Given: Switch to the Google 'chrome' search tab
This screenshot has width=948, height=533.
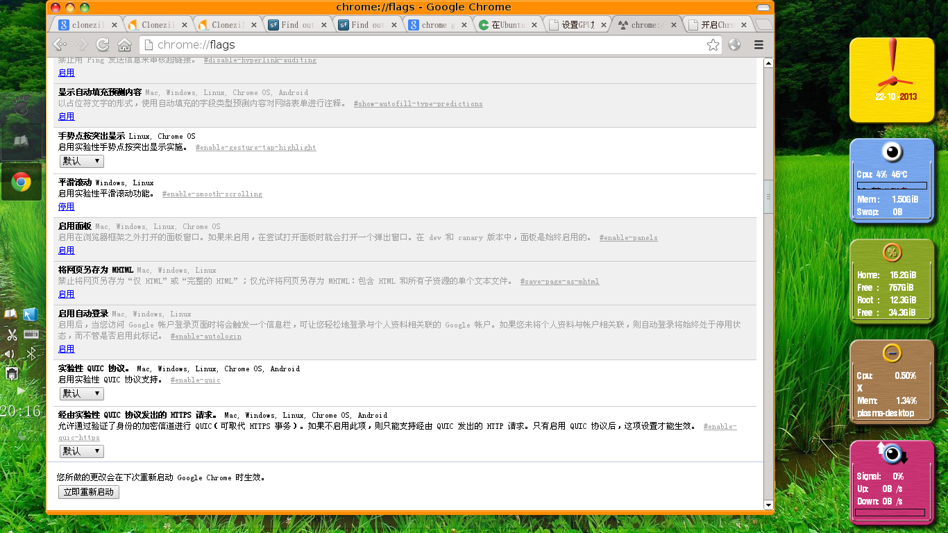Looking at the screenshot, I should tap(436, 24).
